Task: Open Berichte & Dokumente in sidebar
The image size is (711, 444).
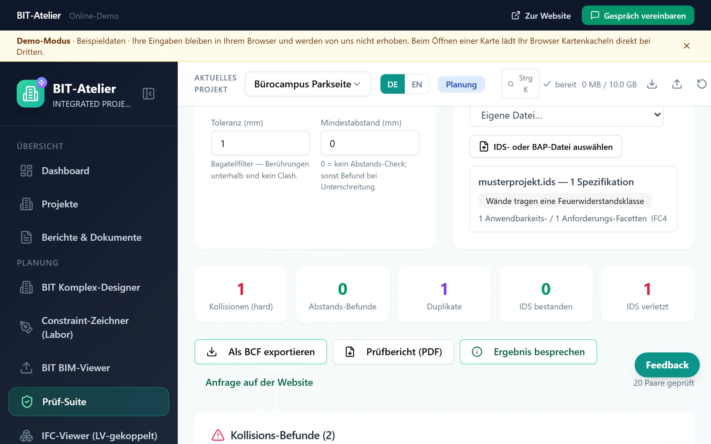Action: pos(89,237)
